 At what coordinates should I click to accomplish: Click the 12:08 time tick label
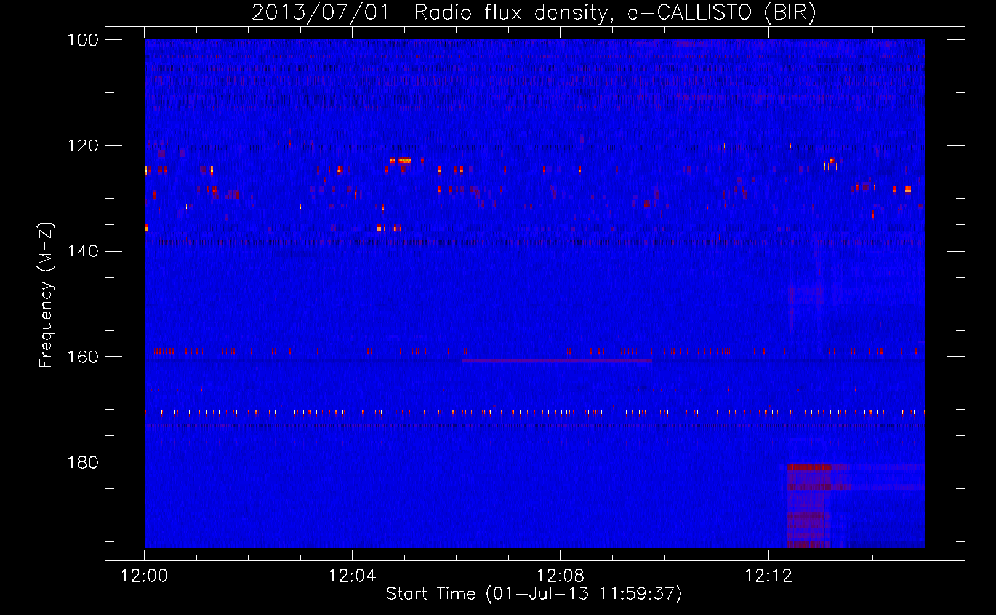(x=560, y=576)
